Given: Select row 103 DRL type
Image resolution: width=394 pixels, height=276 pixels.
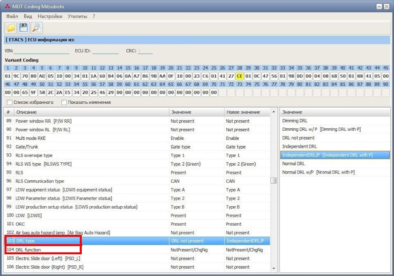Looking at the screenshot, I should coord(137,241).
